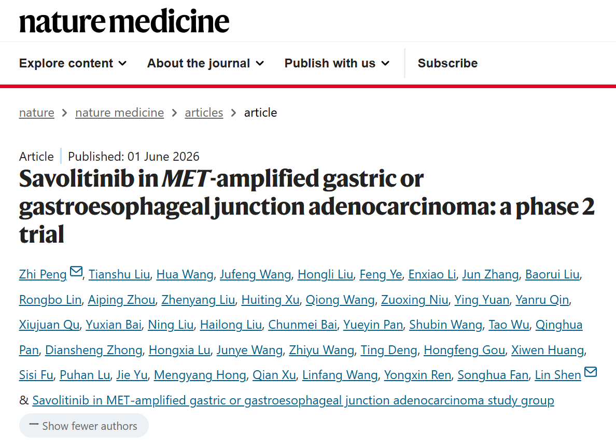Click author name Hongfeng Gou

point(464,350)
